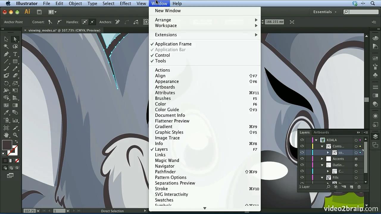The width and height of the screenshot is (381, 214).
Task: Collapse the KOALA layer tree
Action: [316, 140]
